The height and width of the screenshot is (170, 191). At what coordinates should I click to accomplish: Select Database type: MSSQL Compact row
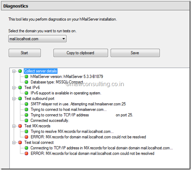57,82
